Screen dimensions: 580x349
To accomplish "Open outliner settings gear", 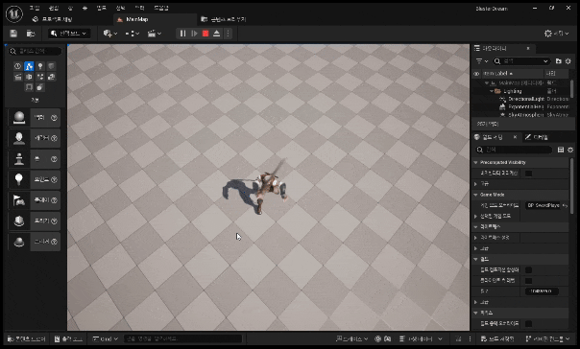I will point(568,61).
